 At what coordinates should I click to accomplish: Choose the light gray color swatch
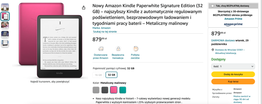point(96,90)
